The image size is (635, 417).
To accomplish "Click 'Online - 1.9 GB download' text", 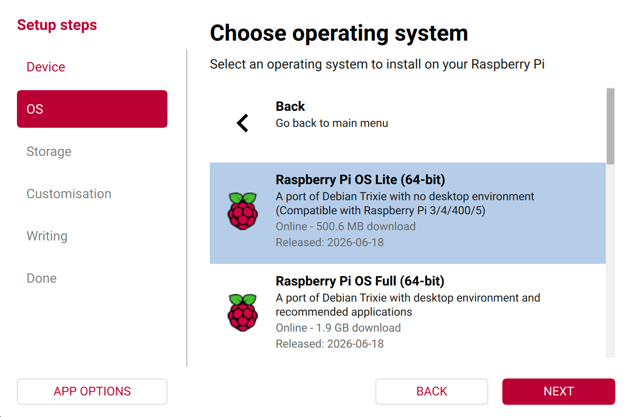I will pos(338,328).
